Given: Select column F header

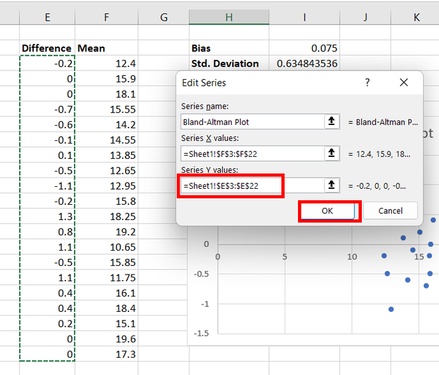Looking at the screenshot, I should tap(106, 17).
